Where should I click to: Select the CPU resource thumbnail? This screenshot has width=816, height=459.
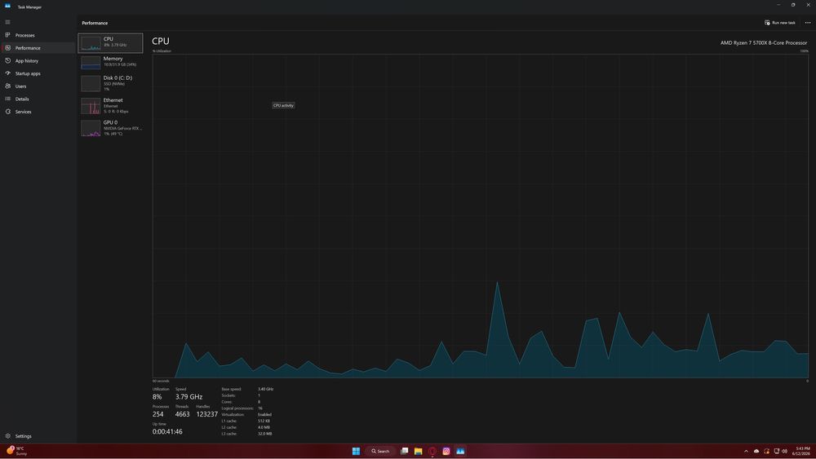110,42
